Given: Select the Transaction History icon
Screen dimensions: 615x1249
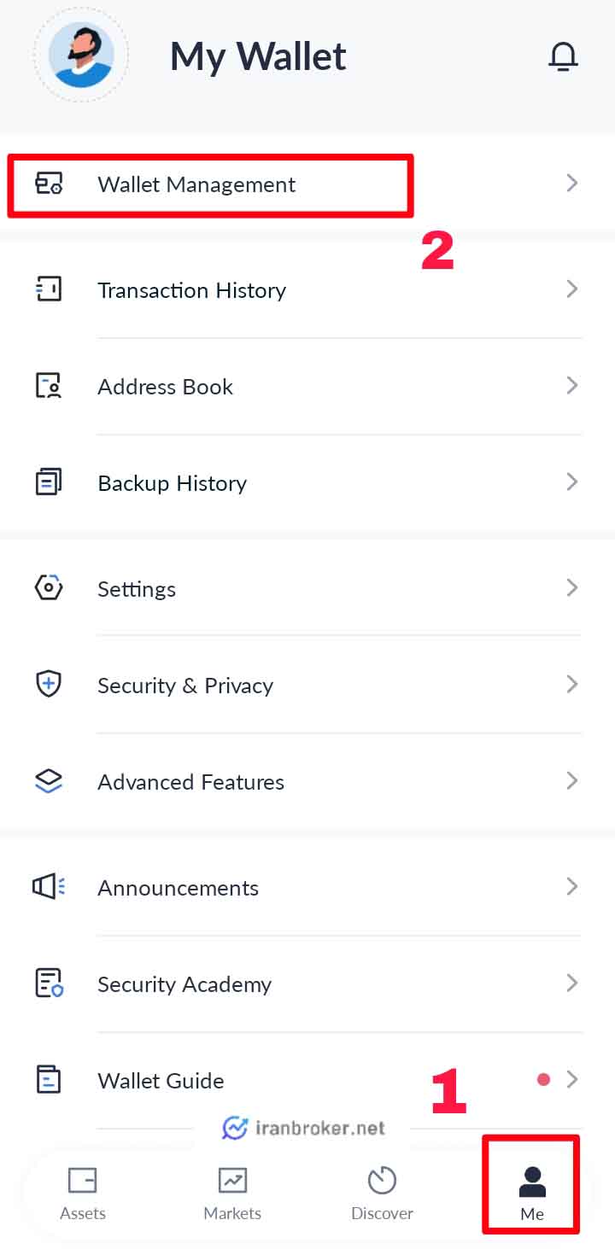Looking at the screenshot, I should [x=49, y=289].
